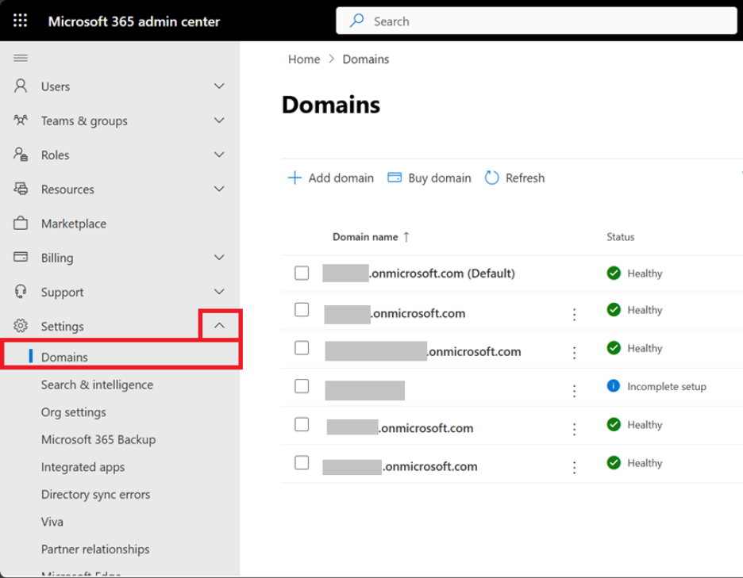Open Microsoft 365 Backup
The height and width of the screenshot is (578, 743).
point(98,440)
